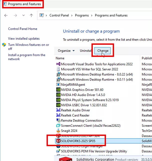Click ScreenConnect Client icon
This screenshot has width=152, height=161.
(58, 126)
